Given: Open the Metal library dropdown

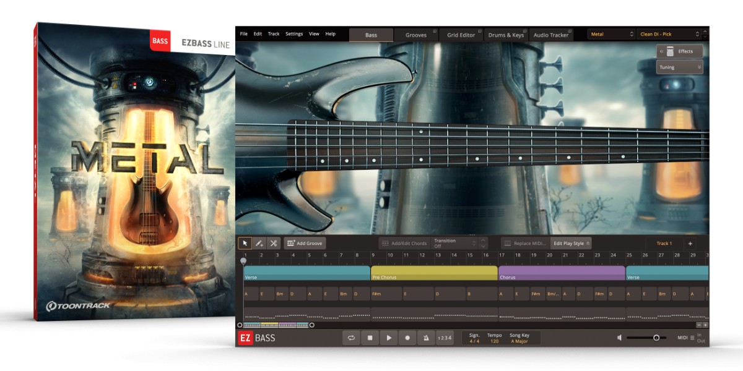Looking at the screenshot, I should [x=612, y=35].
